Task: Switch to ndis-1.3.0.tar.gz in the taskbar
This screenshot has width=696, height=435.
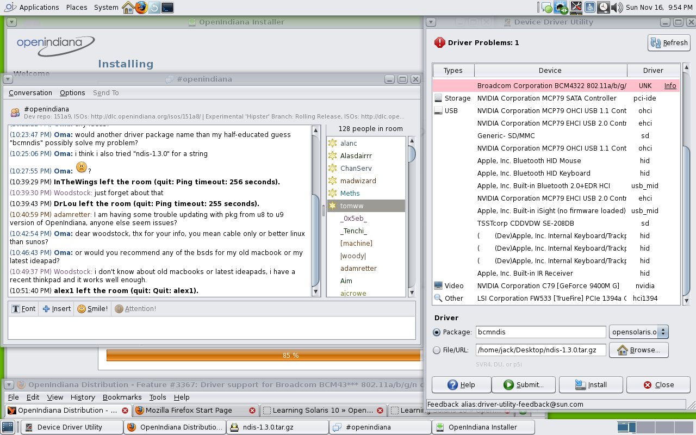Action: [x=277, y=427]
